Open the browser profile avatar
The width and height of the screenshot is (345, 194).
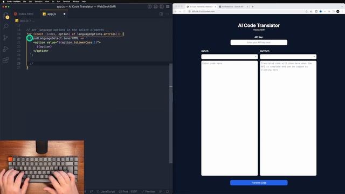click(x=338, y=11)
